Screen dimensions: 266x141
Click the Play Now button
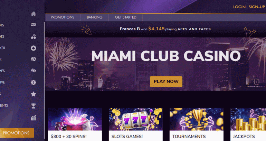coord(166,82)
